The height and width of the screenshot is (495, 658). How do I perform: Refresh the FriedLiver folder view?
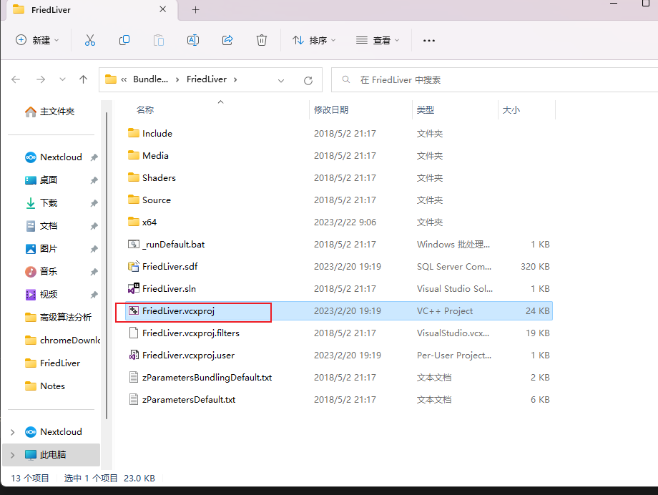(308, 80)
